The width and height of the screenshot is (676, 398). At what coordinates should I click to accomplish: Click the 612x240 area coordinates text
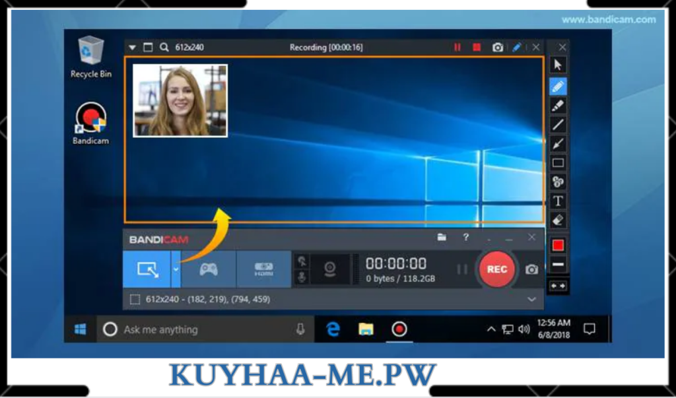[208, 299]
